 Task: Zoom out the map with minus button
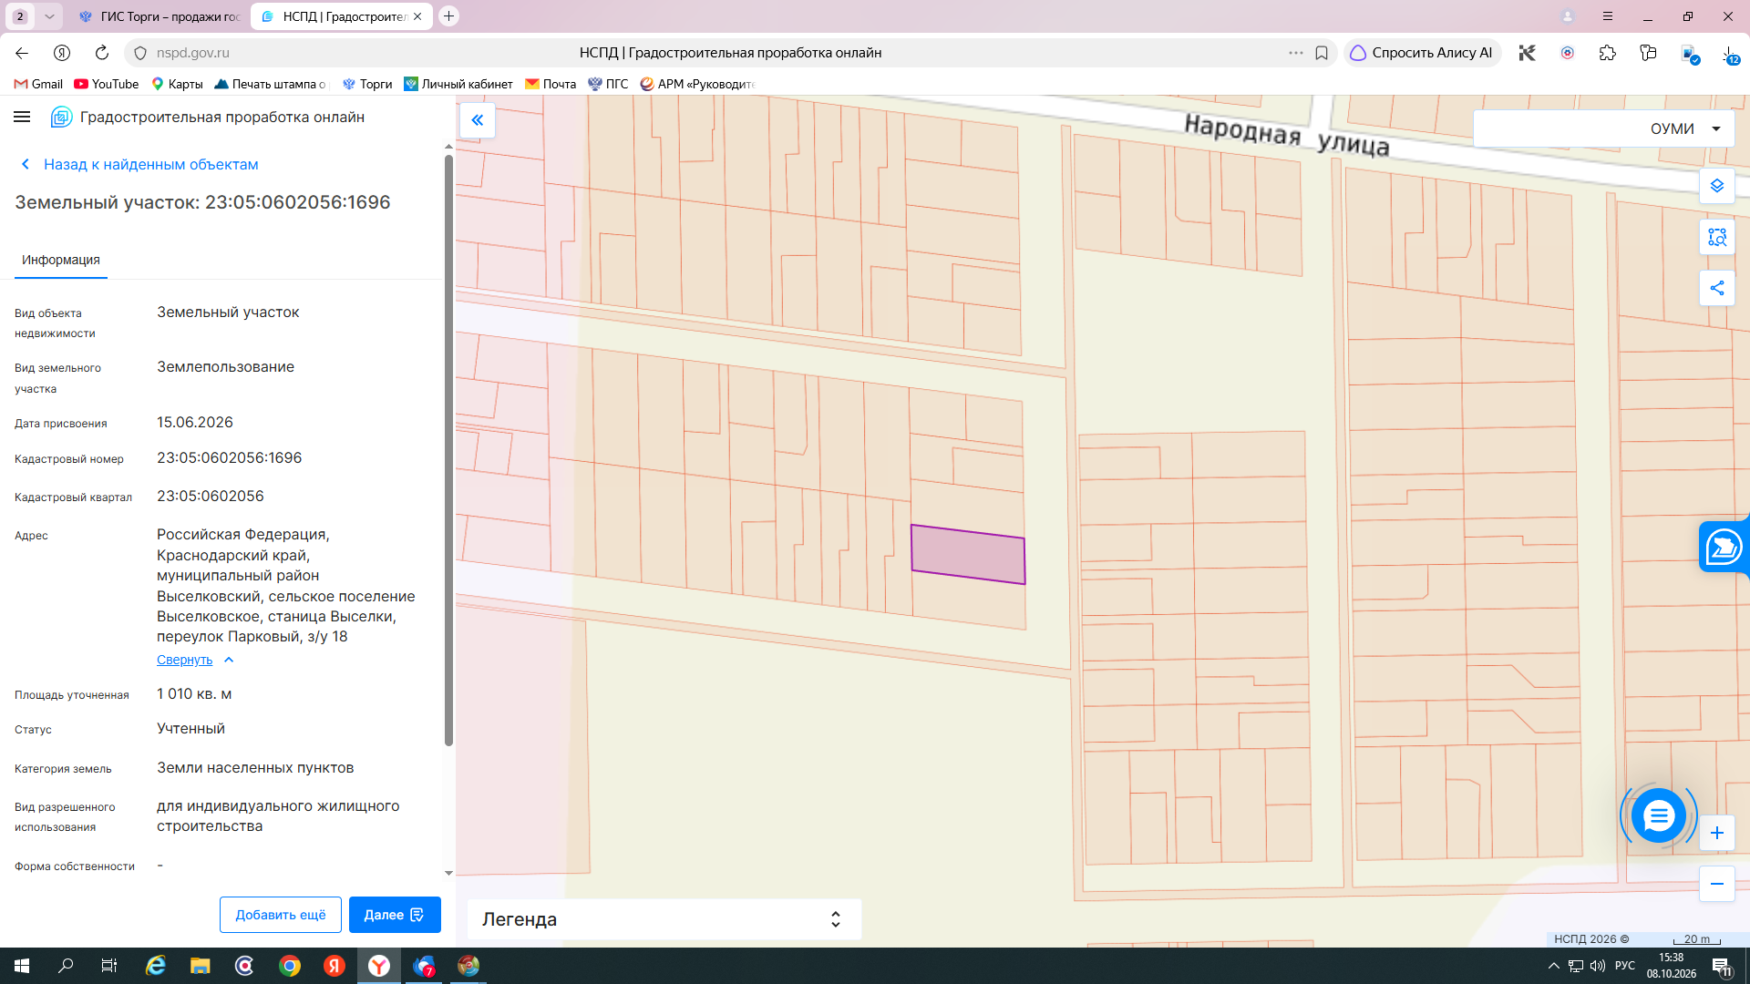[1716, 884]
